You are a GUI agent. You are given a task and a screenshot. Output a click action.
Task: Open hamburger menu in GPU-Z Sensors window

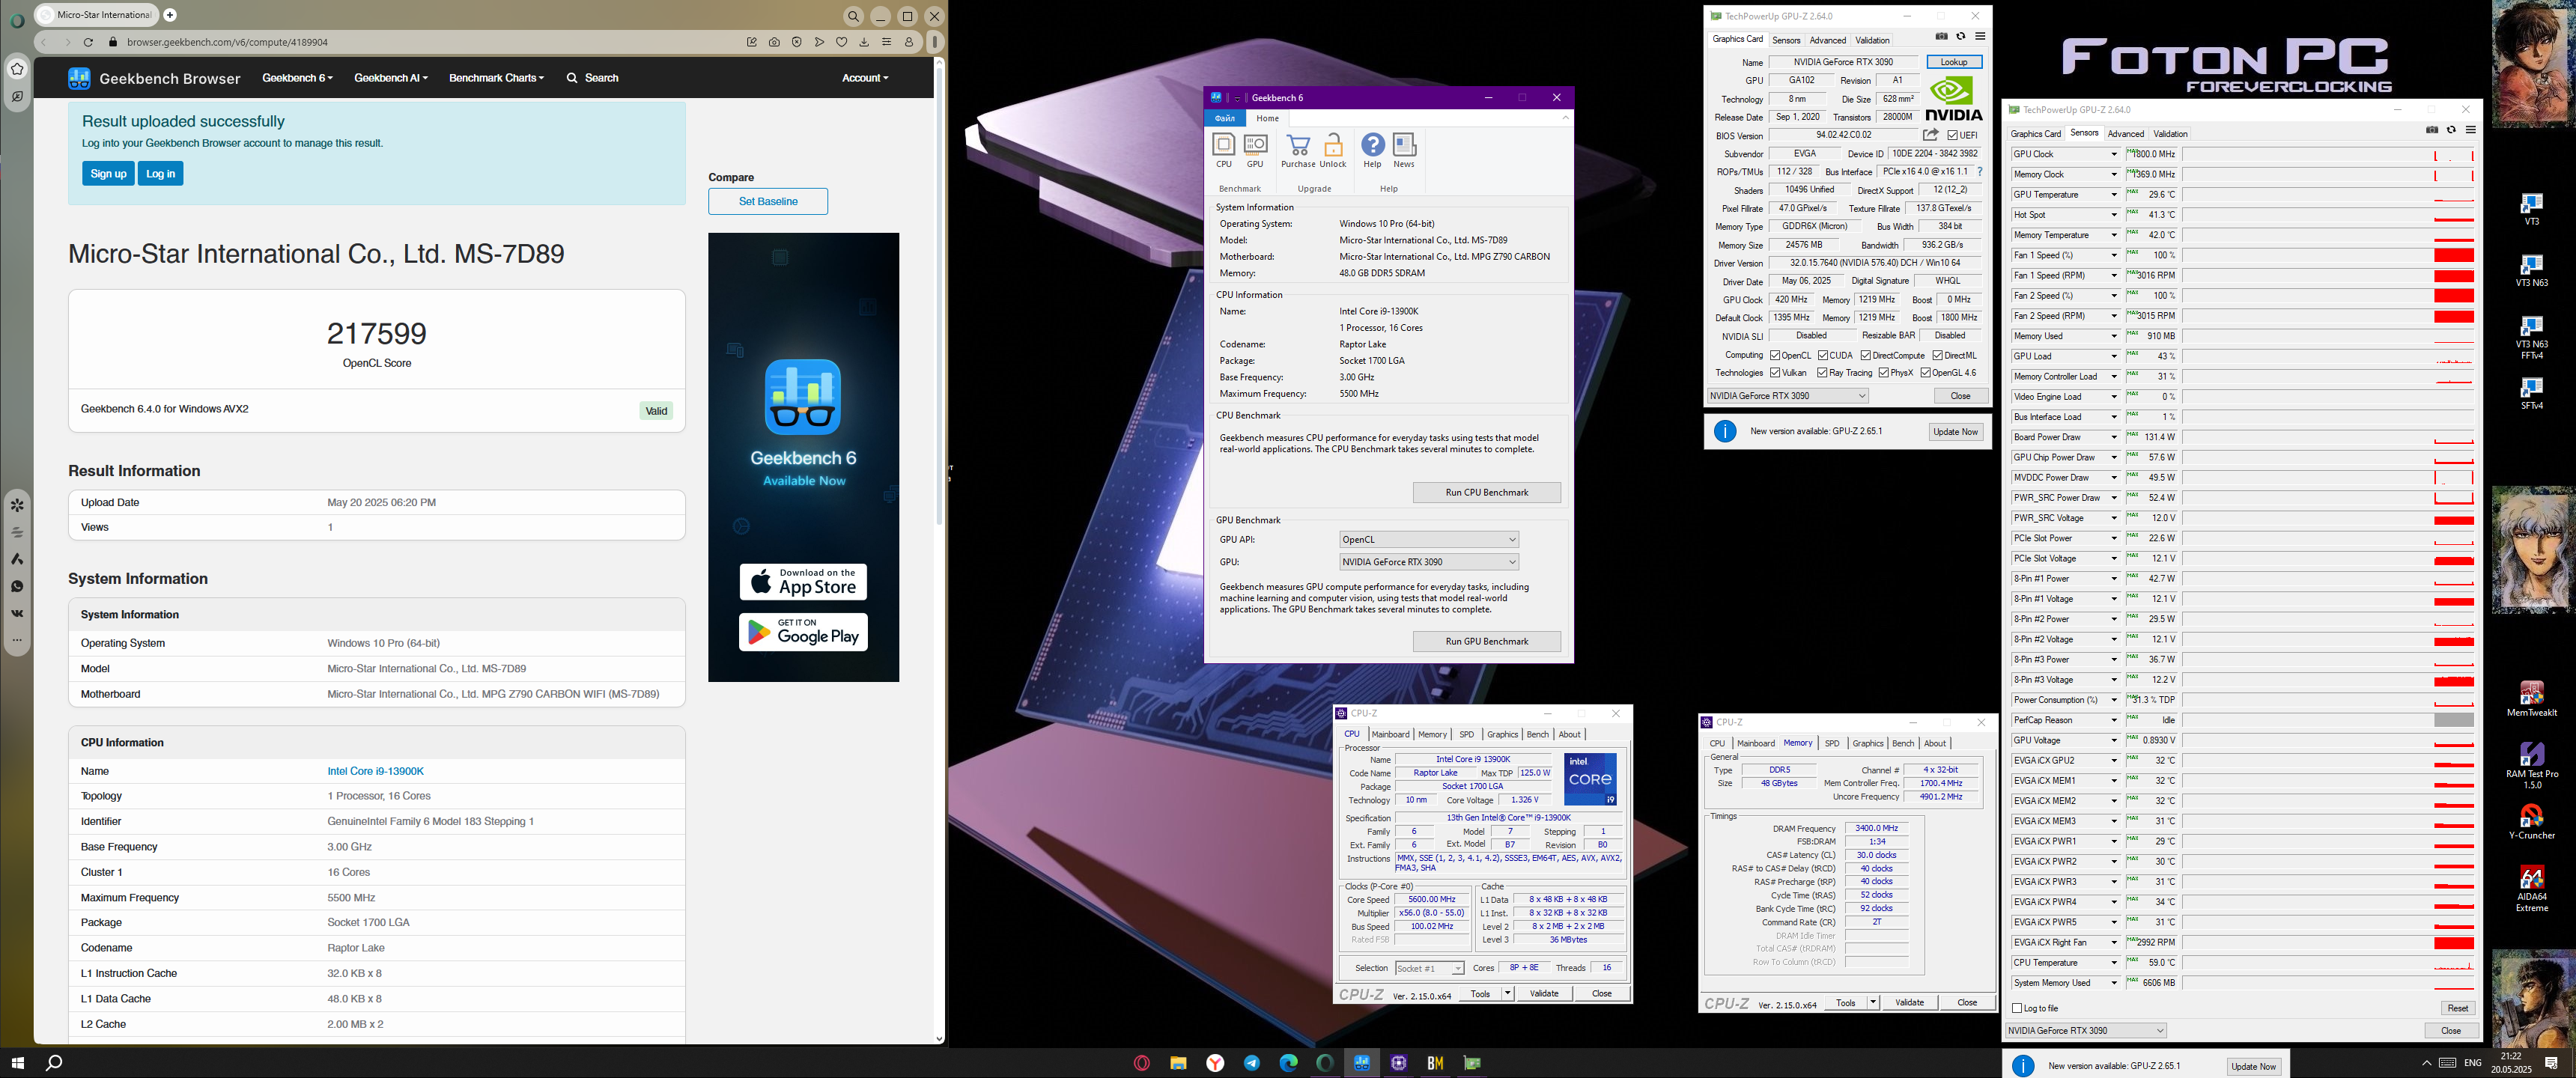tap(2471, 130)
